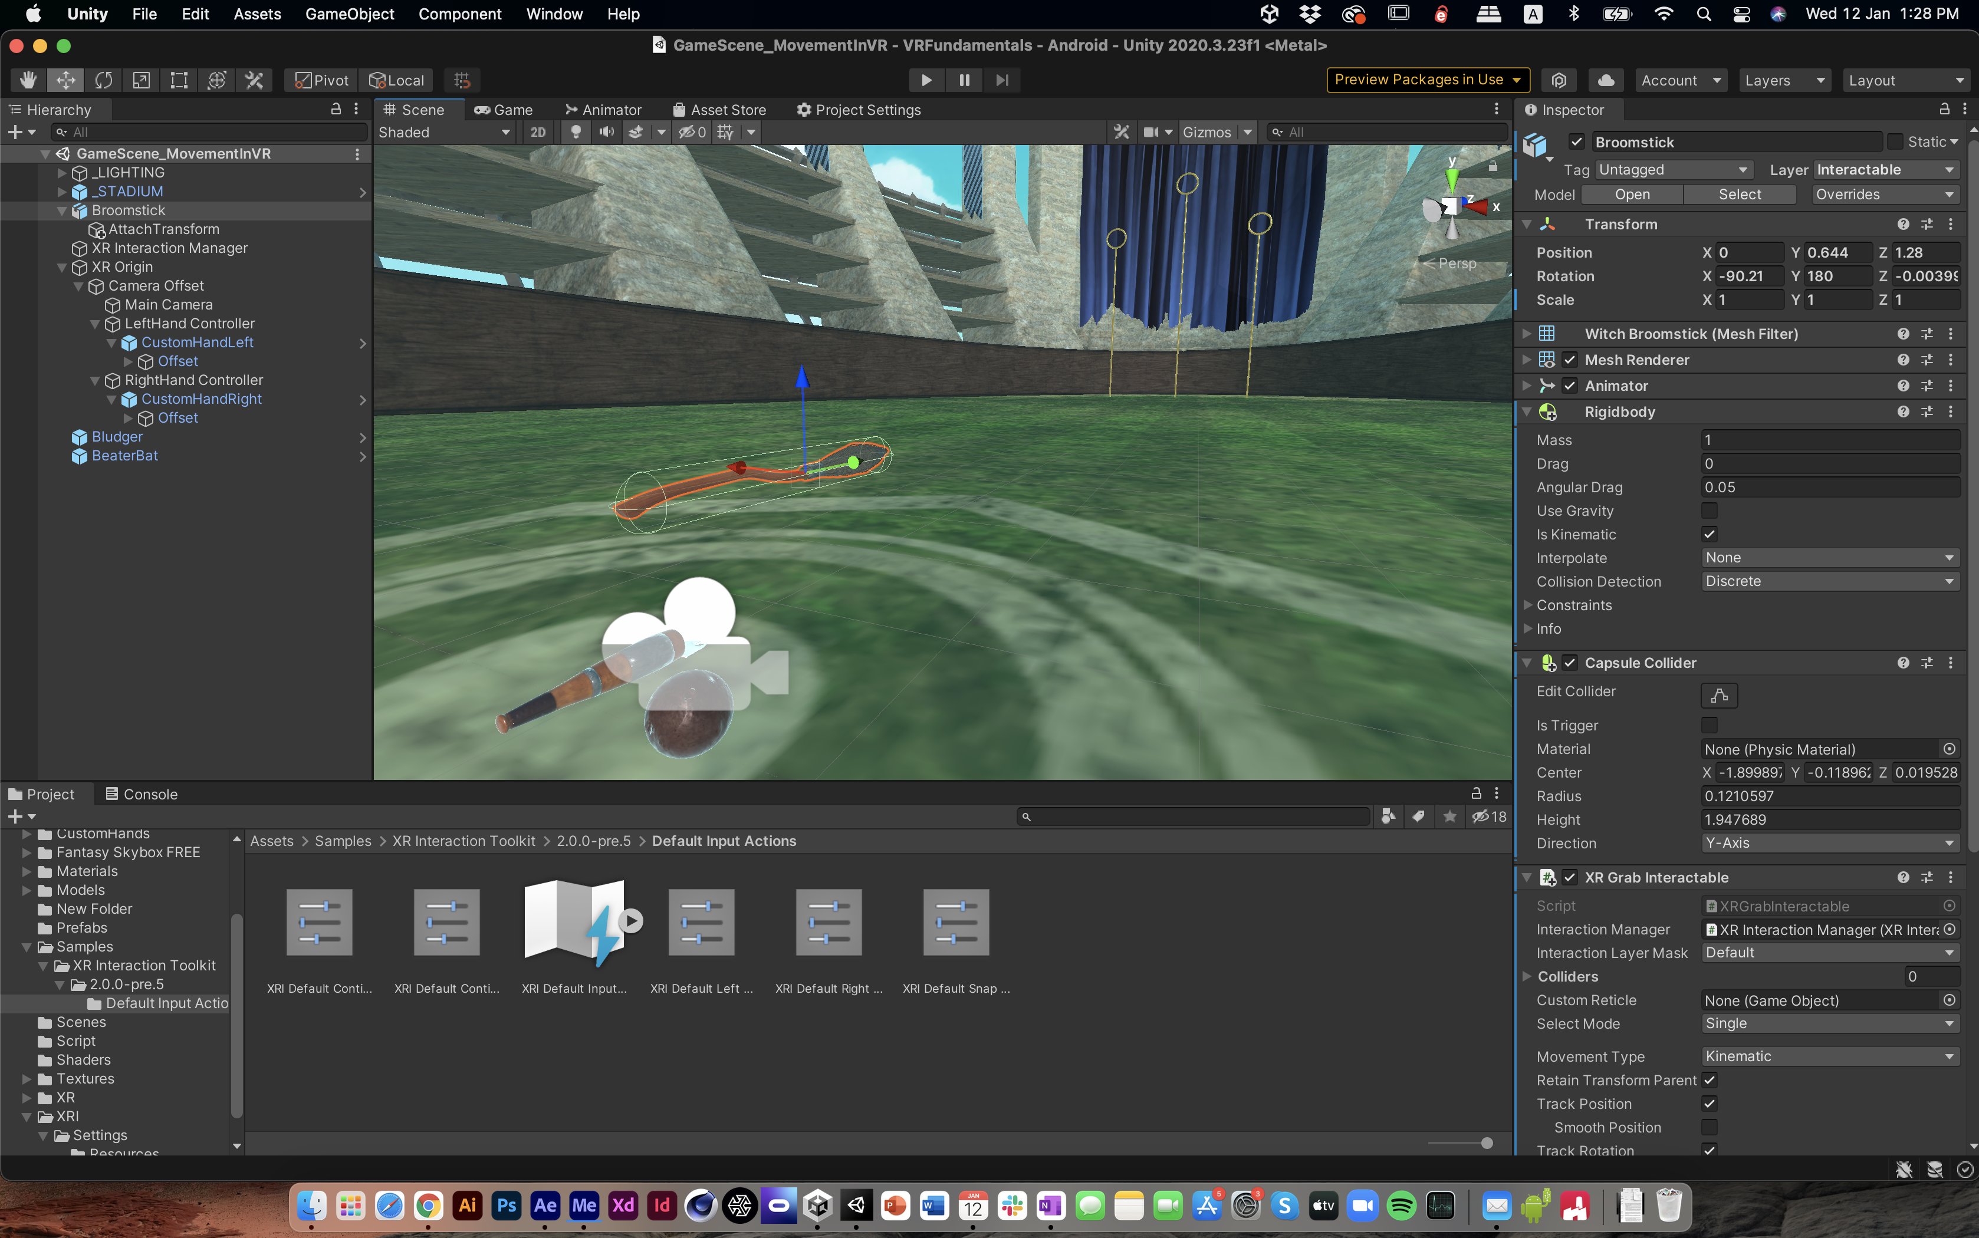Open Gizmos dropdown arrow
Viewport: 1979px width, 1238px height.
(x=1247, y=132)
